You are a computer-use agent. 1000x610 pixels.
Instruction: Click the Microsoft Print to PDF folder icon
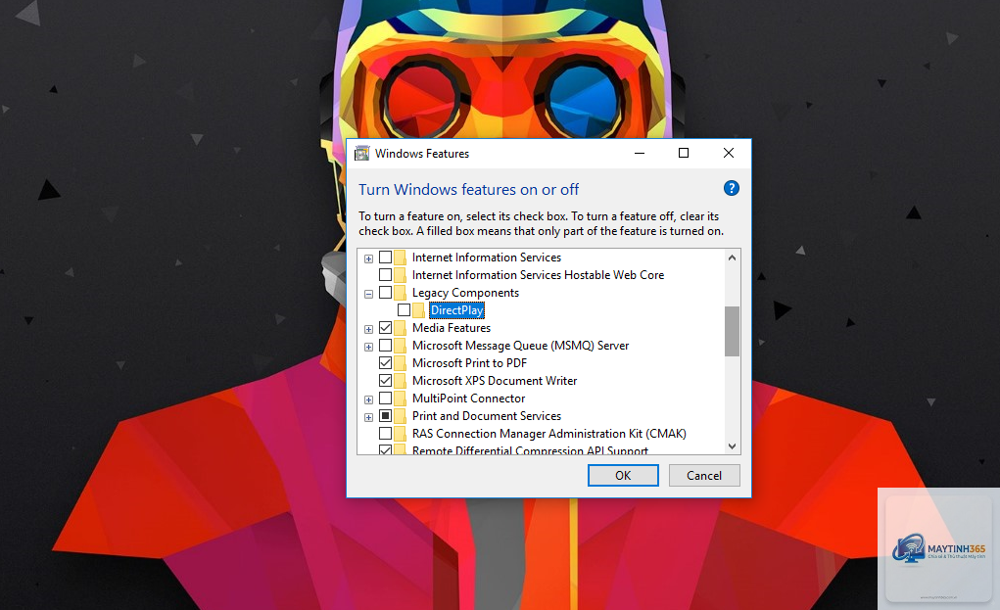tap(400, 363)
